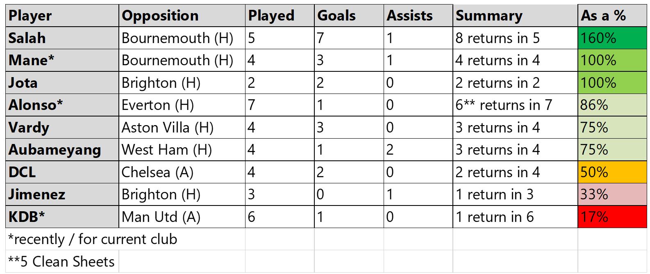Click the pink 33% cell for Jimenez
The height and width of the screenshot is (274, 650).
pyautogui.click(x=612, y=194)
